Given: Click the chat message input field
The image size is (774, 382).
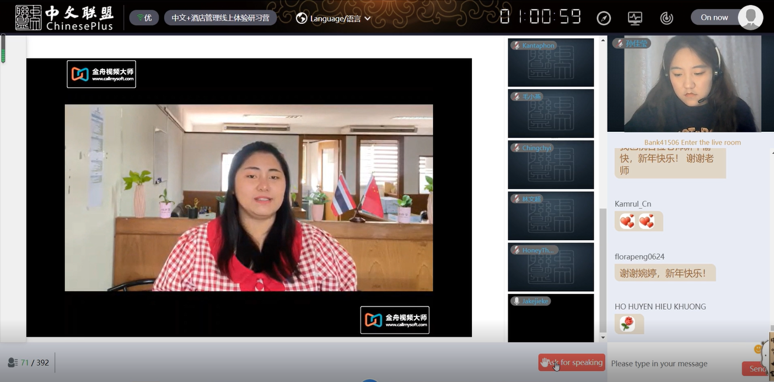Looking at the screenshot, I should tap(673, 364).
